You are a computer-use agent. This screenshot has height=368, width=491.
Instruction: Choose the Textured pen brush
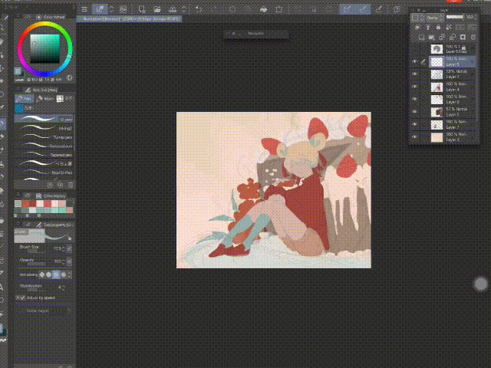[44, 146]
